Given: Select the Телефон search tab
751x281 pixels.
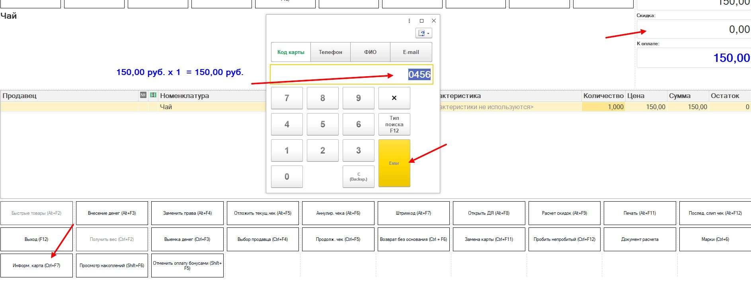Looking at the screenshot, I should [x=330, y=52].
